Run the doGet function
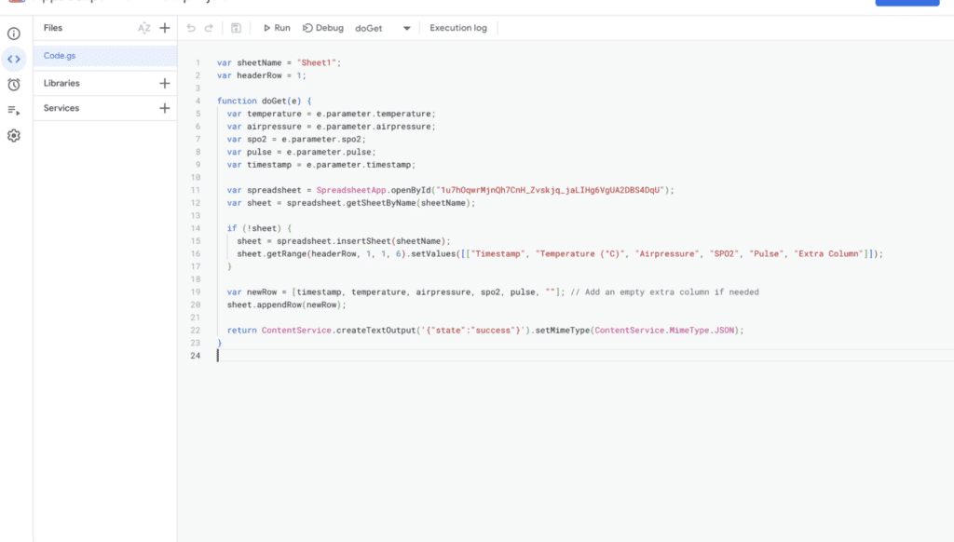The height and width of the screenshot is (542, 954). point(275,28)
